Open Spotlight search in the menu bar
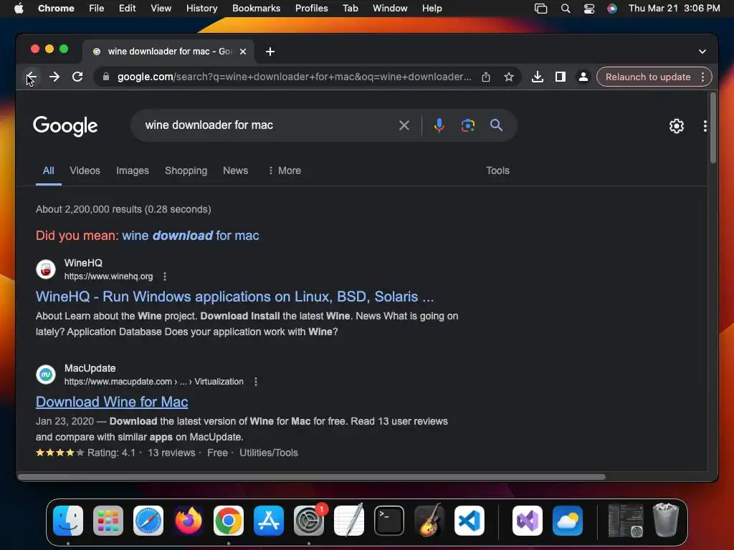734x550 pixels. point(566,9)
